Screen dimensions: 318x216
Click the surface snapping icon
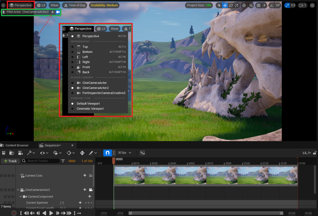[251, 6]
